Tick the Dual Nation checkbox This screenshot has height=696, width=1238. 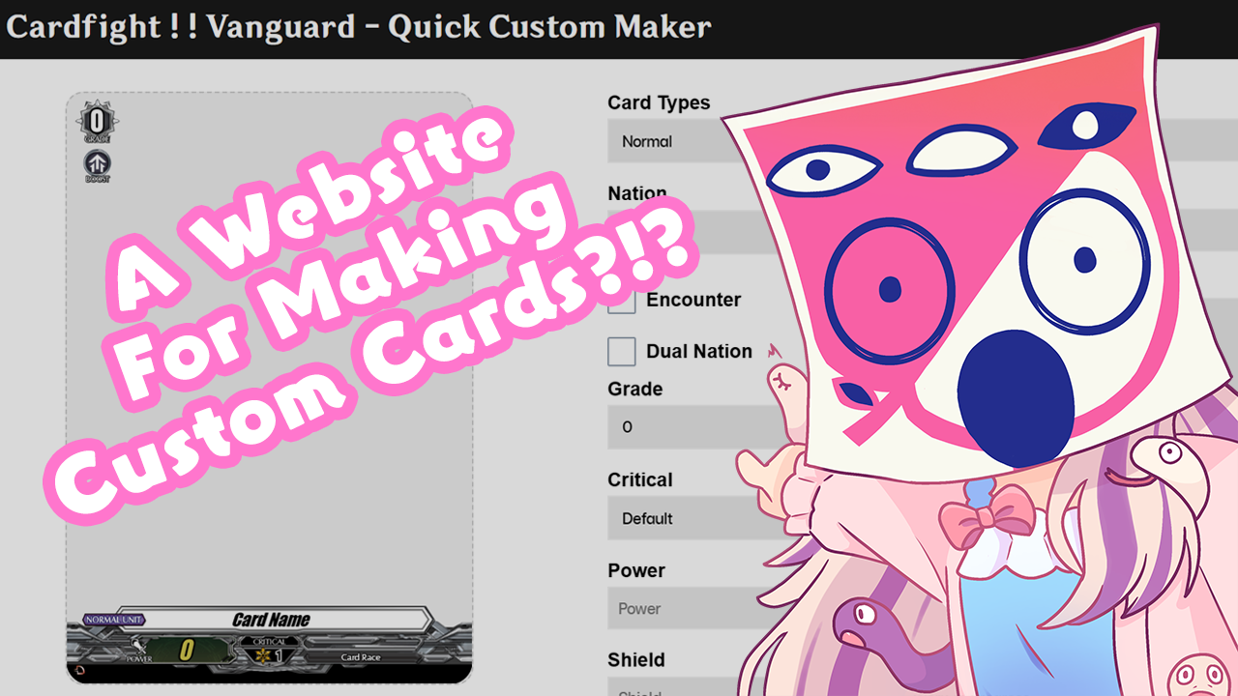coord(621,351)
